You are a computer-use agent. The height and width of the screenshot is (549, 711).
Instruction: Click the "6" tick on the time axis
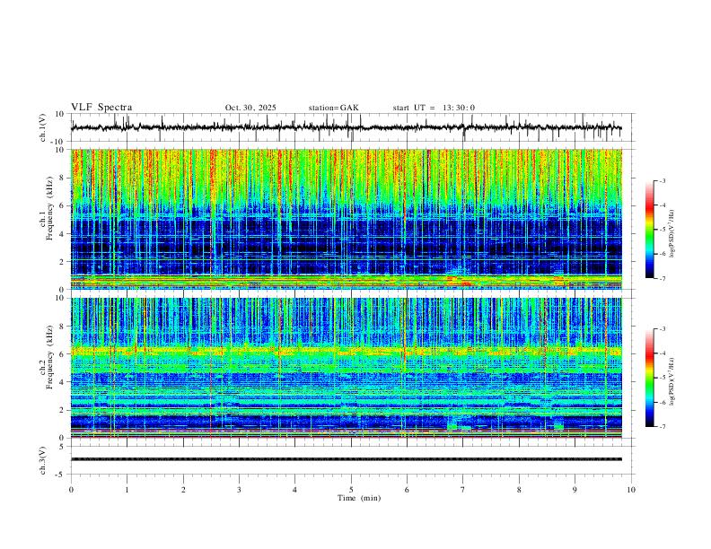pyautogui.click(x=407, y=490)
